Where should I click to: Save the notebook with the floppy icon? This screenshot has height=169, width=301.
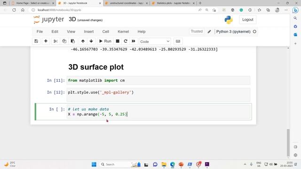coord(36,41)
